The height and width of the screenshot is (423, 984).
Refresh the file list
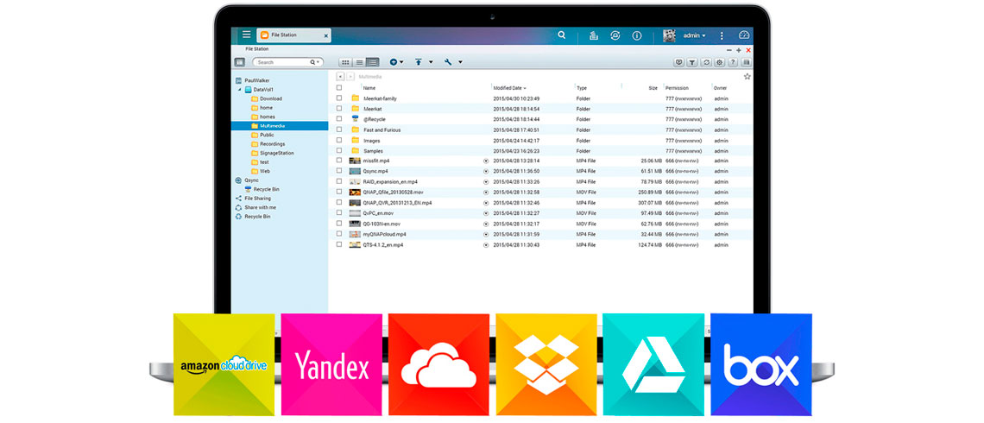pyautogui.click(x=706, y=62)
